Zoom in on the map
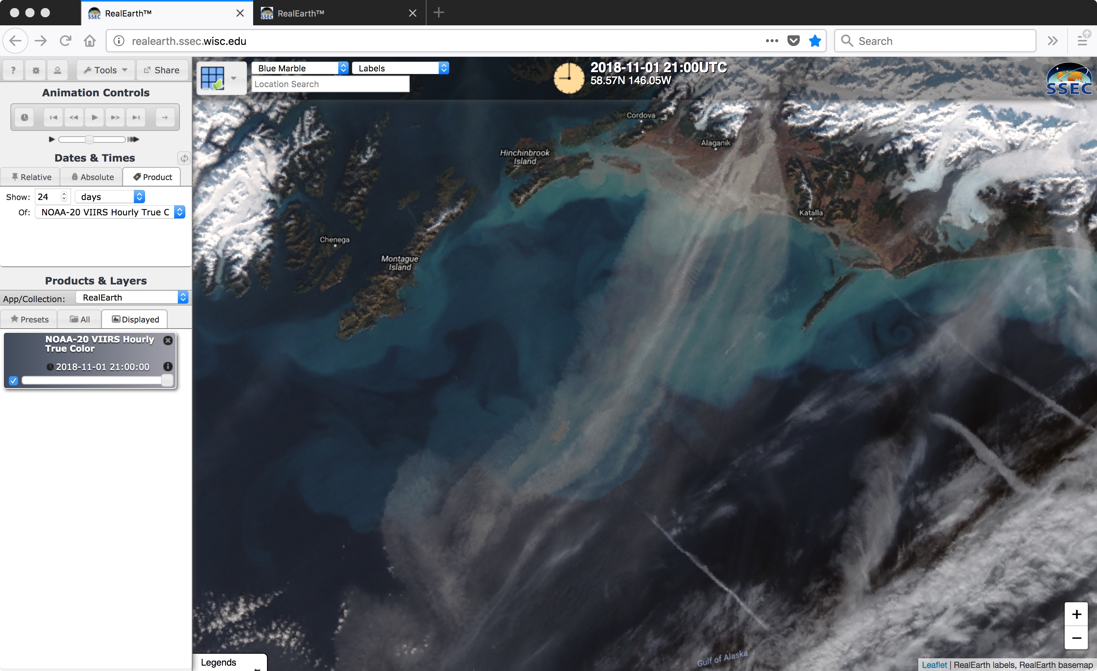The image size is (1097, 671). pyautogui.click(x=1076, y=614)
